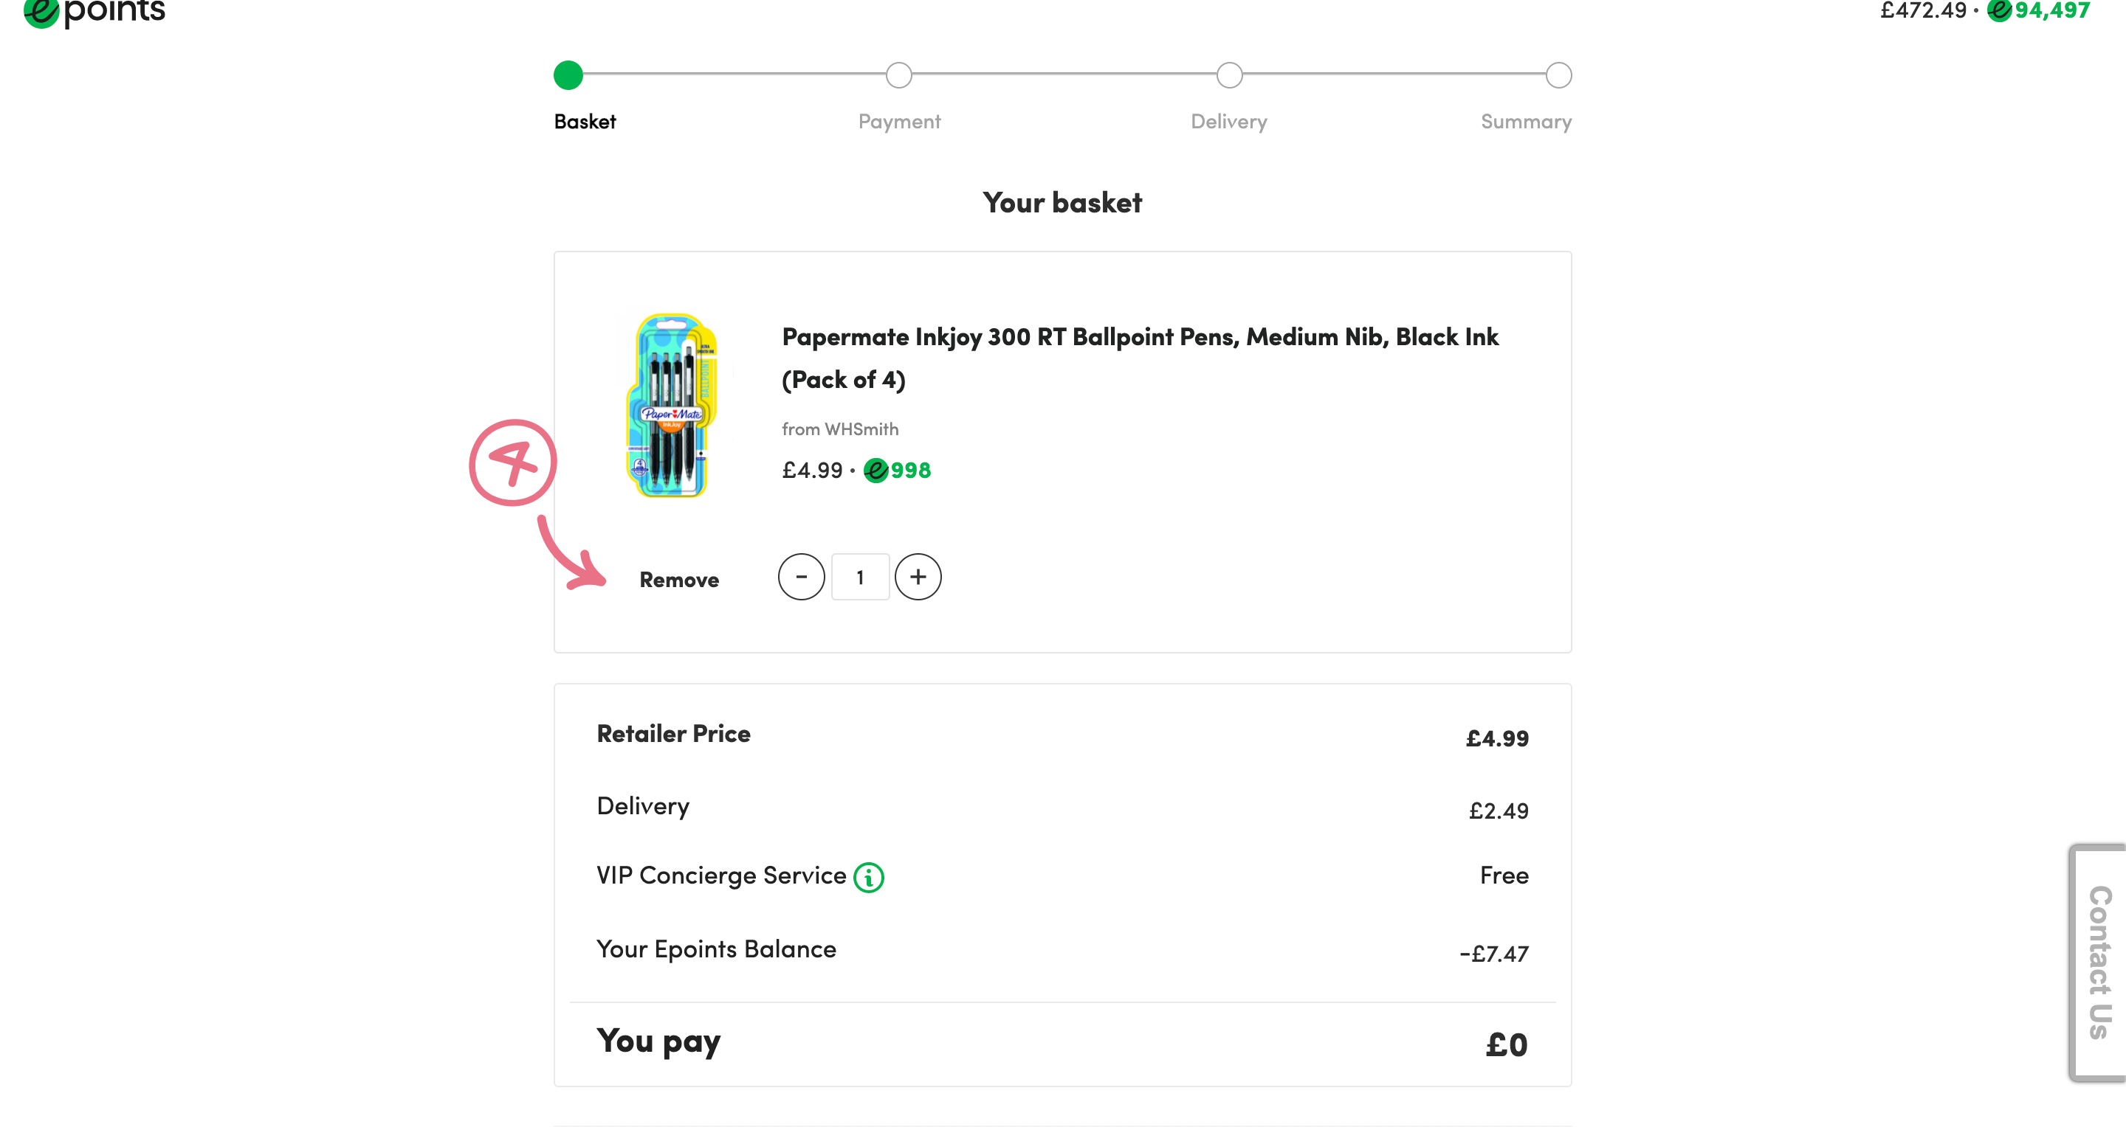Go to the Payment step label

pos(899,122)
